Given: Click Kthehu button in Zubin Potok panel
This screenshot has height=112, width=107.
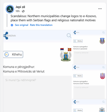Looking at the screenshot, I should (78, 76).
